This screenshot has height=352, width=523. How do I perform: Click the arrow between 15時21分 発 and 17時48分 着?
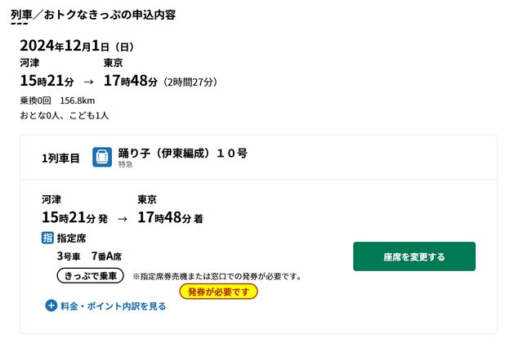point(123,219)
